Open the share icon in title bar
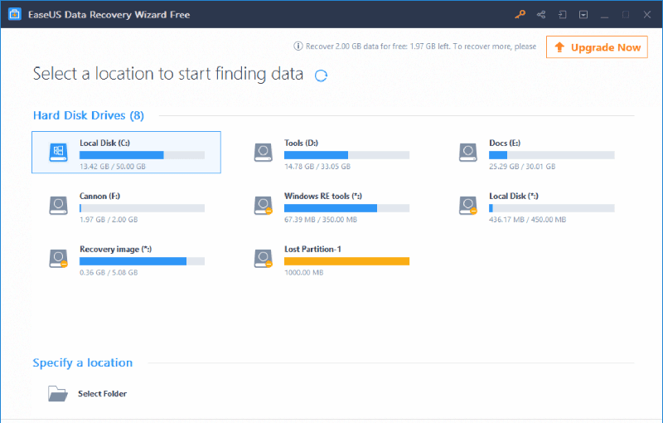 click(x=541, y=14)
